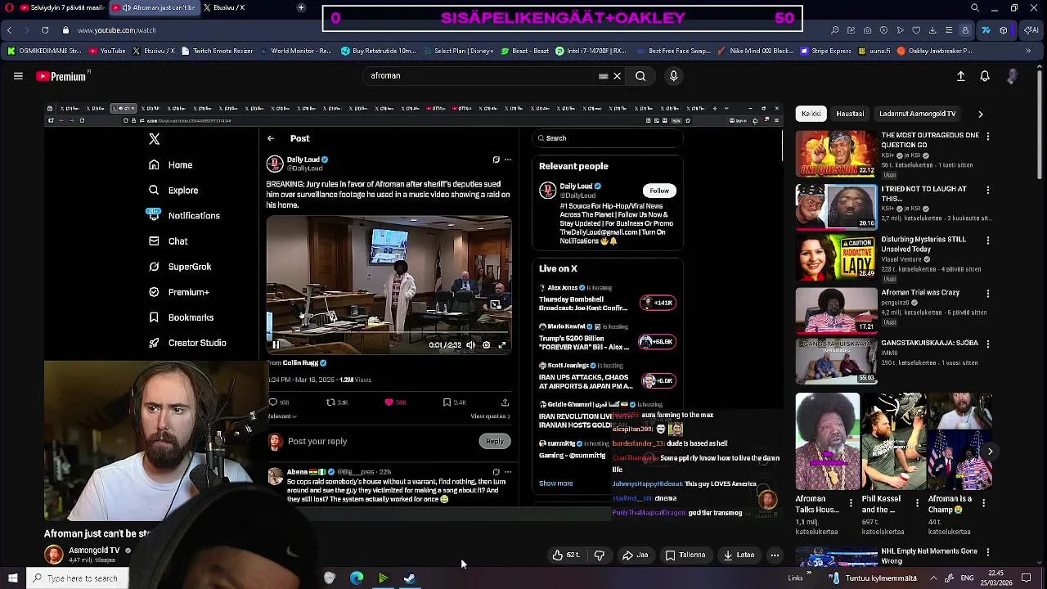This screenshot has width=1047, height=589.
Task: Switch to the Etusivu / X browser tab
Action: (x=223, y=7)
